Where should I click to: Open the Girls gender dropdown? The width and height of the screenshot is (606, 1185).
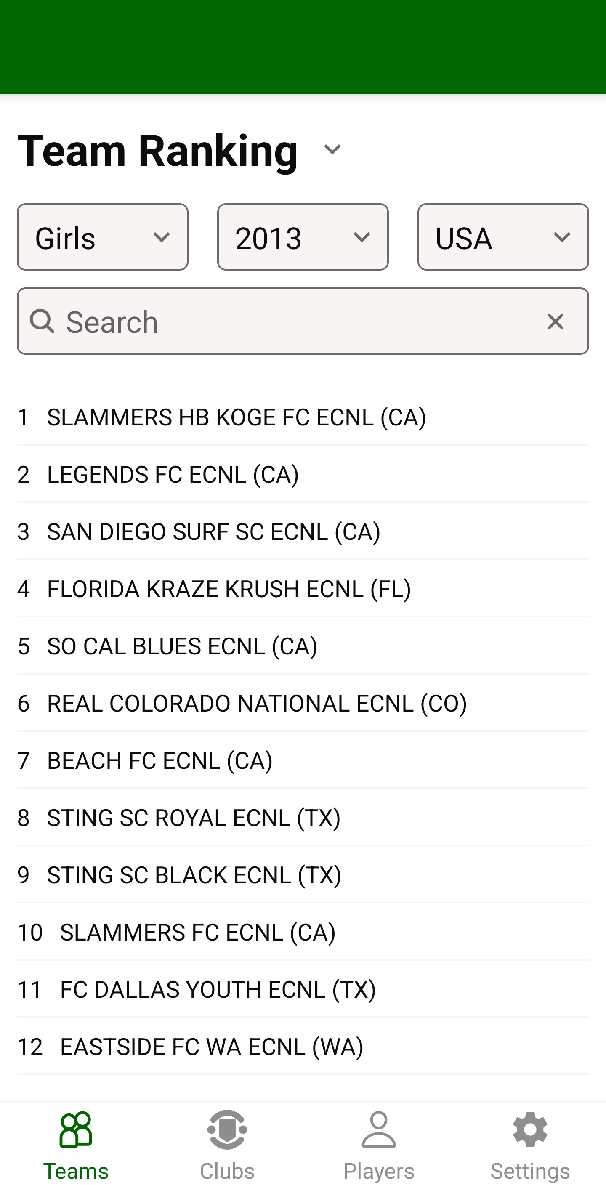(x=103, y=237)
